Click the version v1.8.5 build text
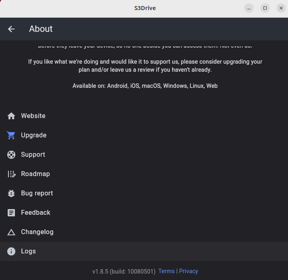The height and width of the screenshot is (280, 288). coord(124,272)
